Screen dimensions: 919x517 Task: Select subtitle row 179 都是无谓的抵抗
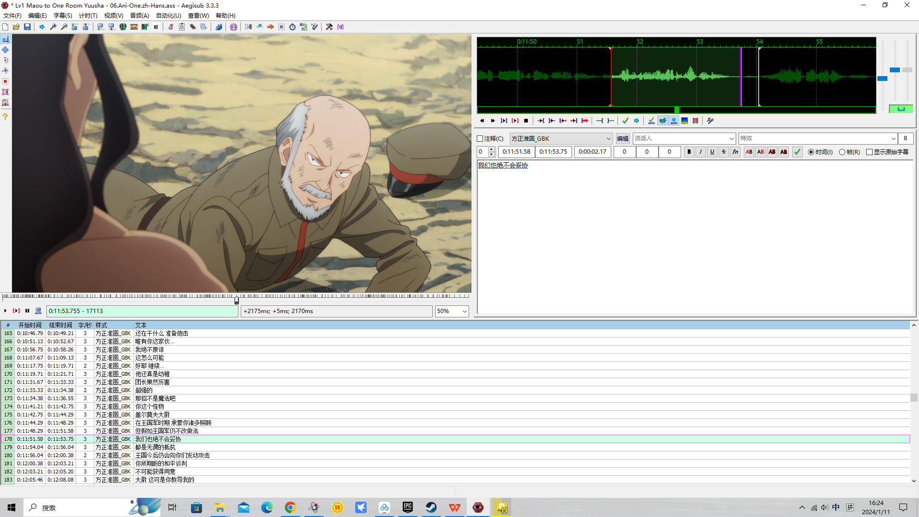coord(455,447)
